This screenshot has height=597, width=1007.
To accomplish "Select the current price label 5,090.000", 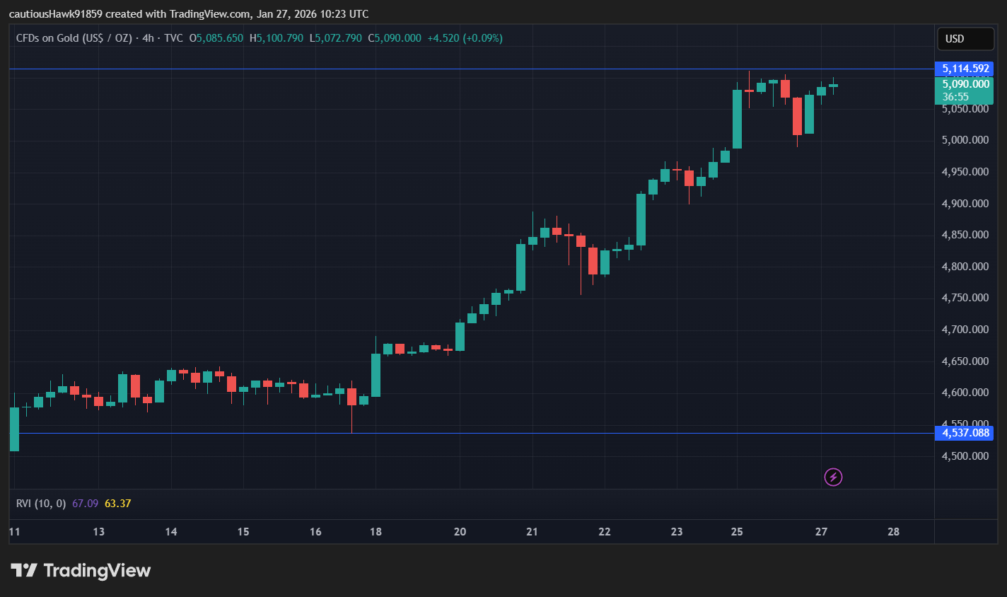I will coord(965,84).
